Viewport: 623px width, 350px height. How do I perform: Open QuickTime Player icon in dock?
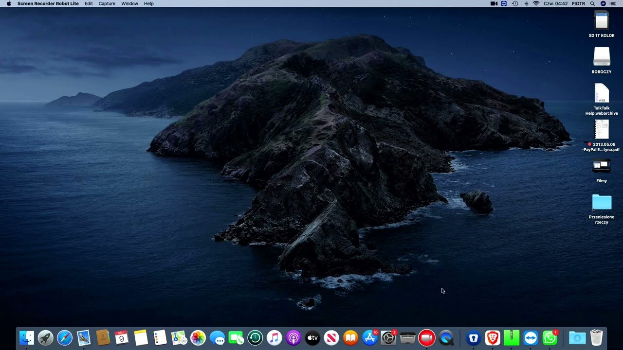tap(446, 337)
